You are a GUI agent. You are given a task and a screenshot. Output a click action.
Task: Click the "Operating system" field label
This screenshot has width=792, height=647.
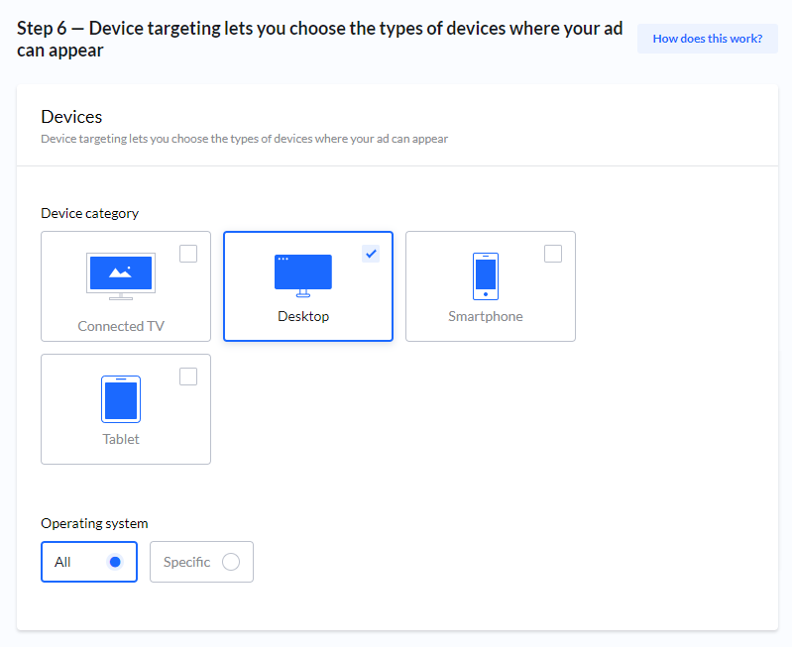(x=94, y=523)
